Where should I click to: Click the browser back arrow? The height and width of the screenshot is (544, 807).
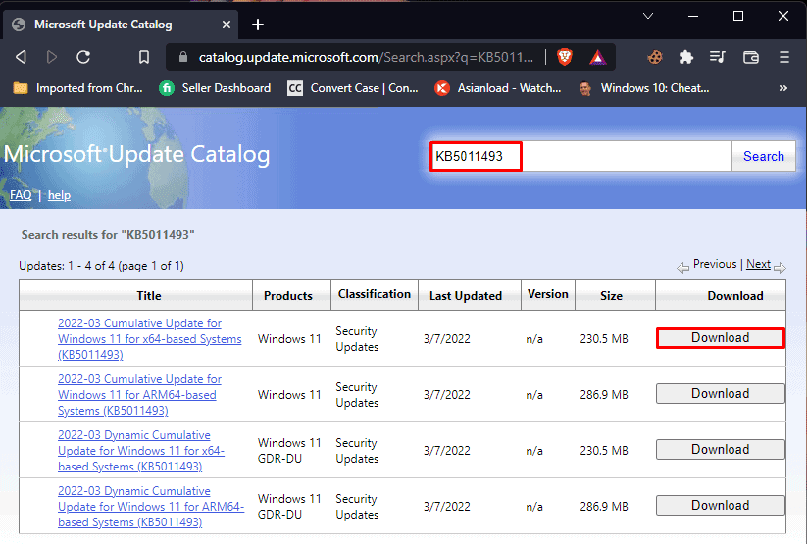coord(21,57)
